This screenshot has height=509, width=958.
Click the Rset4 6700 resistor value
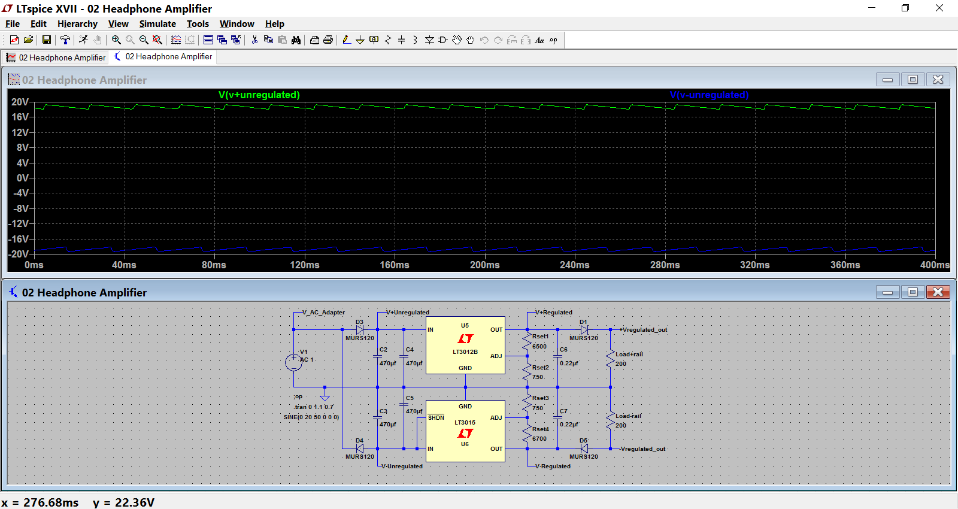(539, 439)
